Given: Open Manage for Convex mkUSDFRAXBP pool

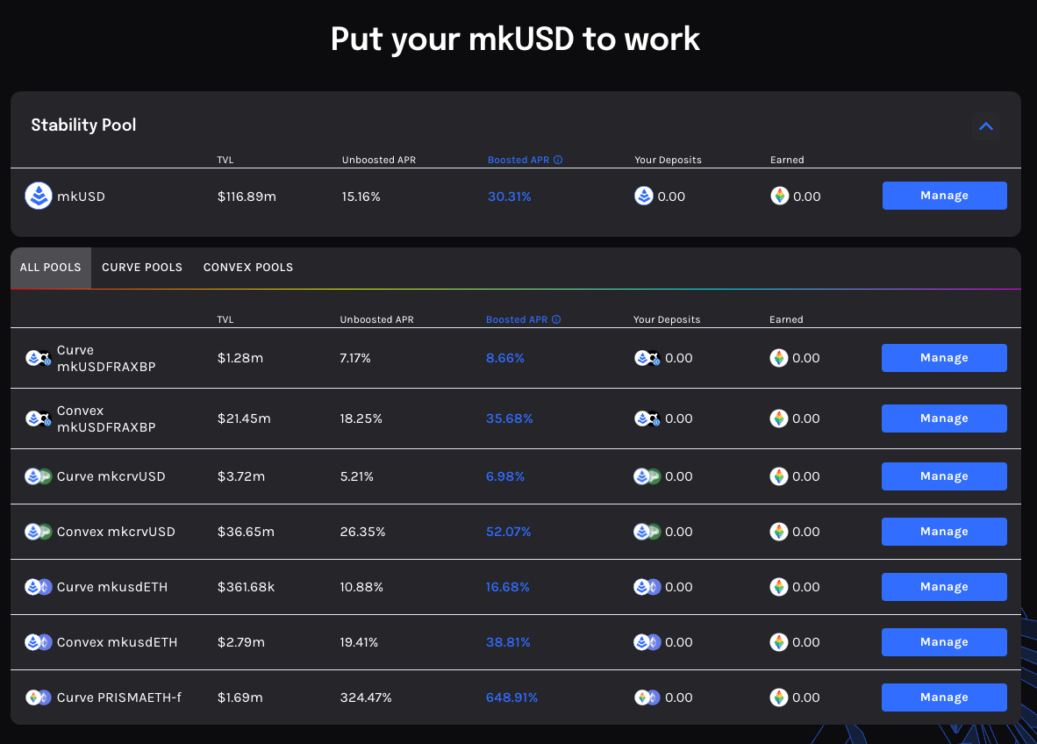Looking at the screenshot, I should 944,418.
